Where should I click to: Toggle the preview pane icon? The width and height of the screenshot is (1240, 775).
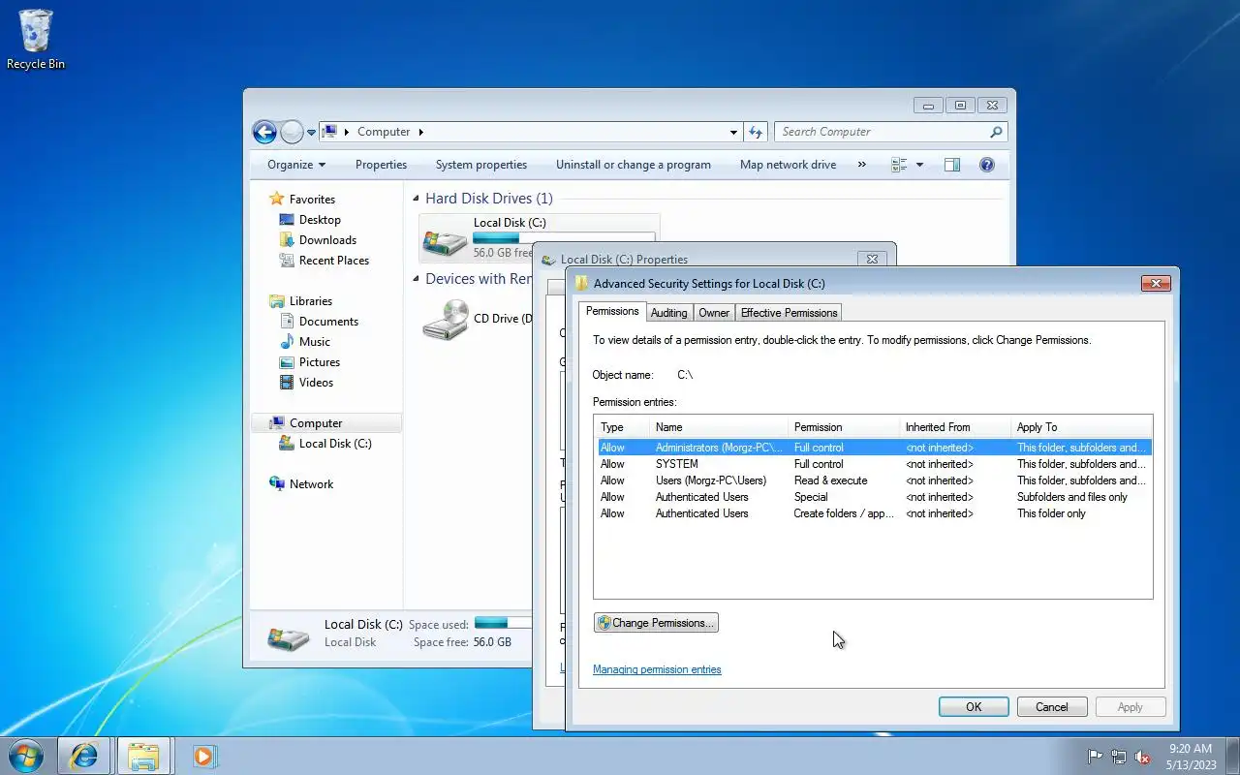coord(952,165)
